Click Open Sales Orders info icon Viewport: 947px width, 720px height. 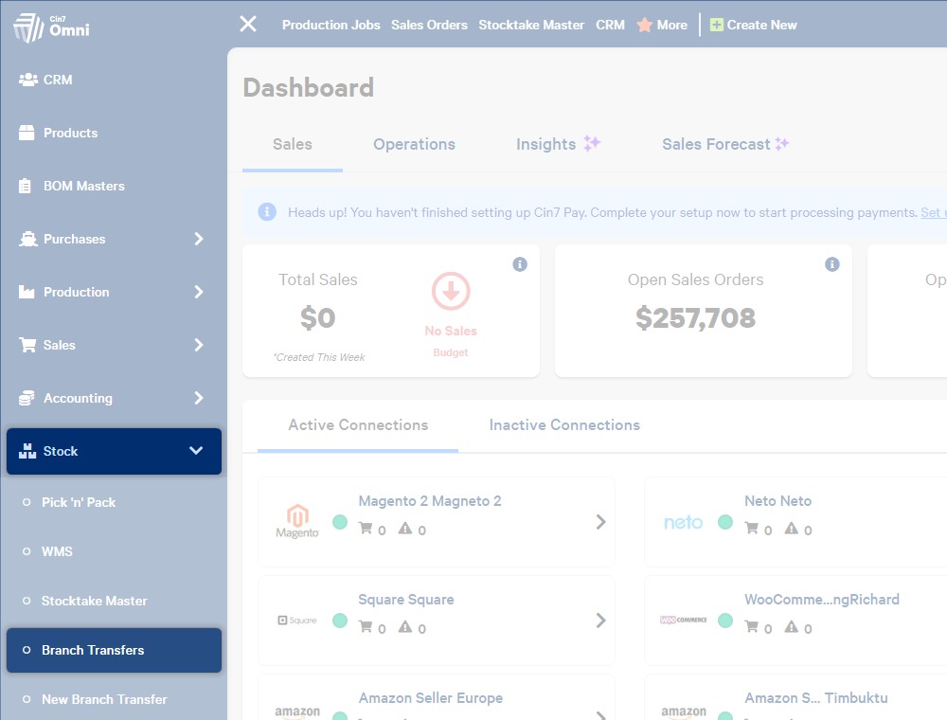coord(831,264)
